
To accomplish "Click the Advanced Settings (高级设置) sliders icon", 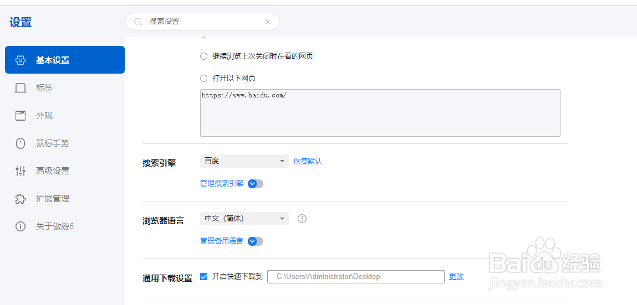I will (x=21, y=171).
